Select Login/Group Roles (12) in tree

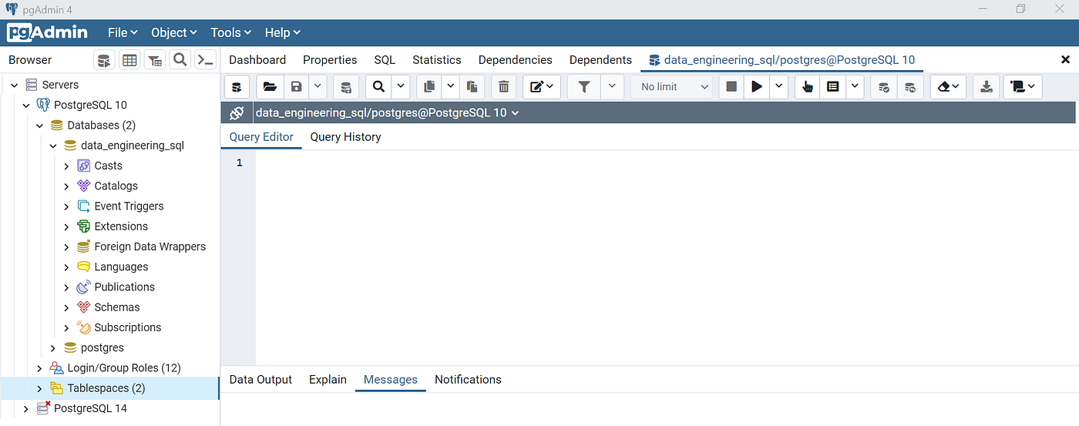tap(124, 368)
